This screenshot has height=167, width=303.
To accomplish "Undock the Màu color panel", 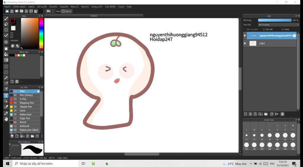I will [x=39, y=16].
